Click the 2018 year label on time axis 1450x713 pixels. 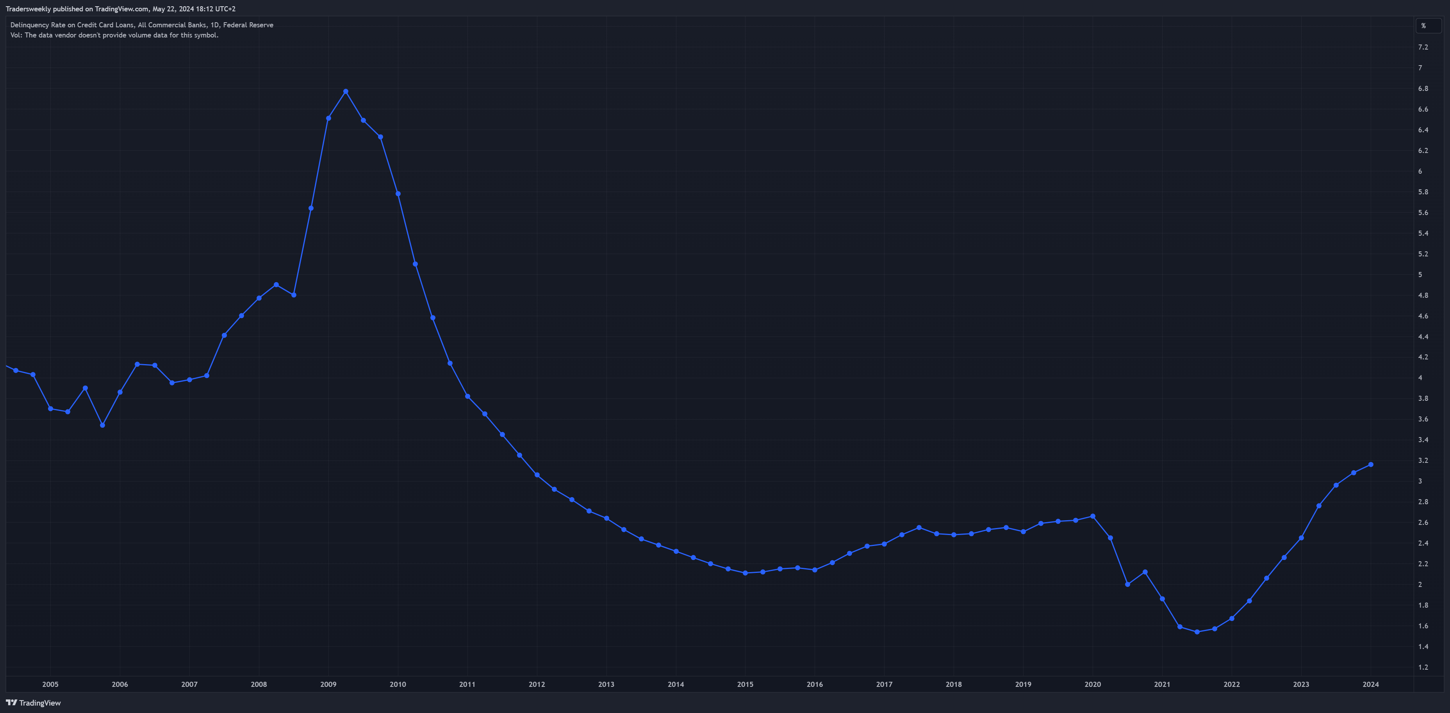tap(954, 685)
